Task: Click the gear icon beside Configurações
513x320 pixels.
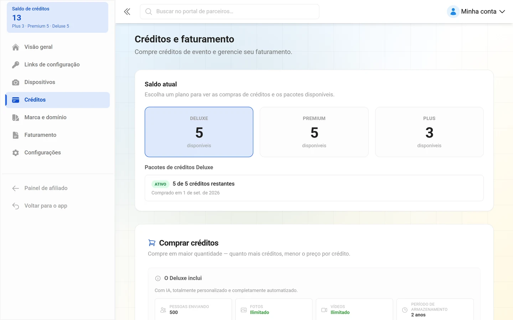Action: 16,153
